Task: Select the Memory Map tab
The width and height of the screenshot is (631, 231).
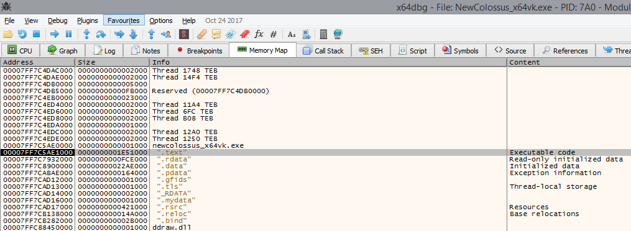Action: coord(262,50)
